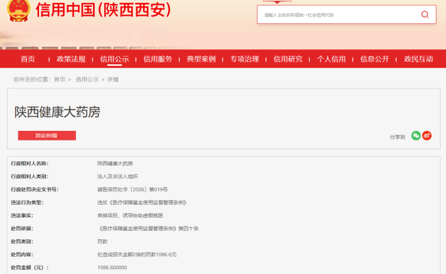
Task: Click the red 异议/纠错 button
Action: (x=47, y=136)
